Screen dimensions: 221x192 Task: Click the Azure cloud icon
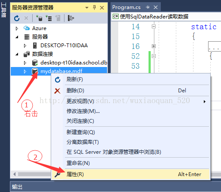tap(27, 28)
